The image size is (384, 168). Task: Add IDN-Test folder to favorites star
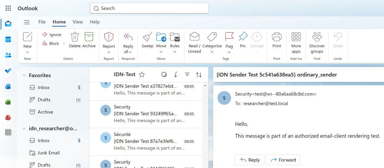point(142,75)
